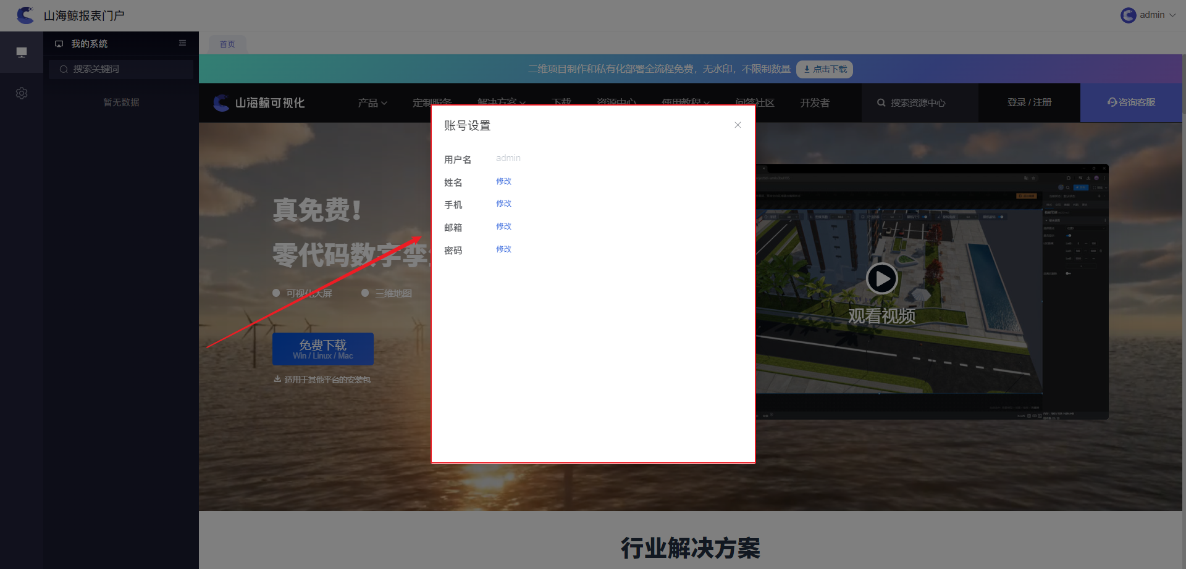Click the 暂无数据 text in sidebar
Screen dimensions: 1186x569
pyautogui.click(x=121, y=102)
